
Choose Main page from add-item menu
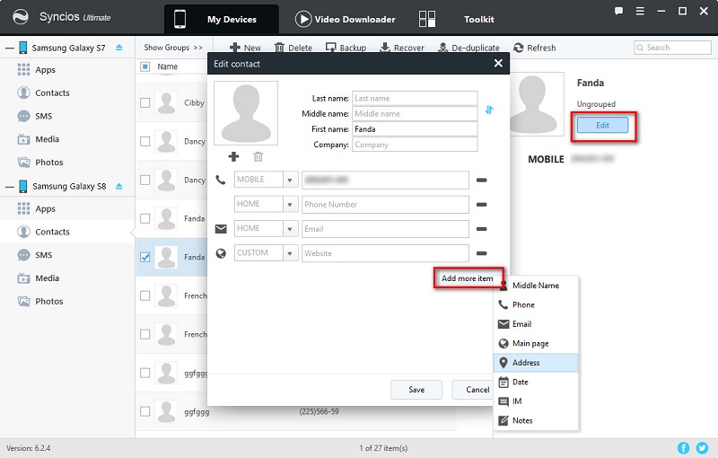(536, 343)
